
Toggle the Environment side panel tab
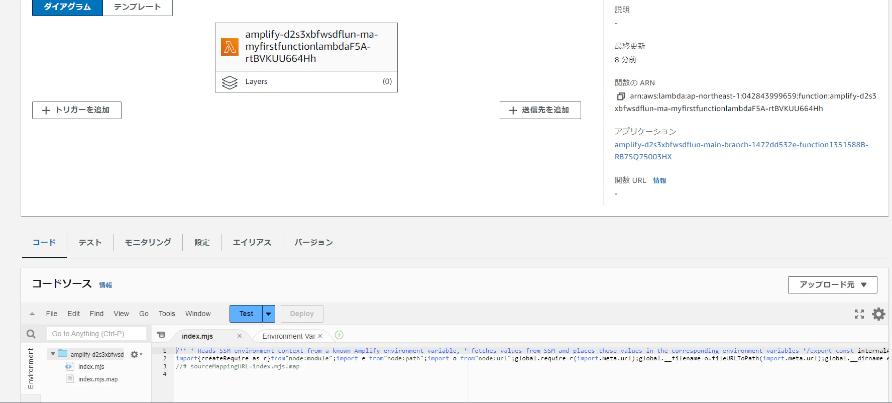31,368
